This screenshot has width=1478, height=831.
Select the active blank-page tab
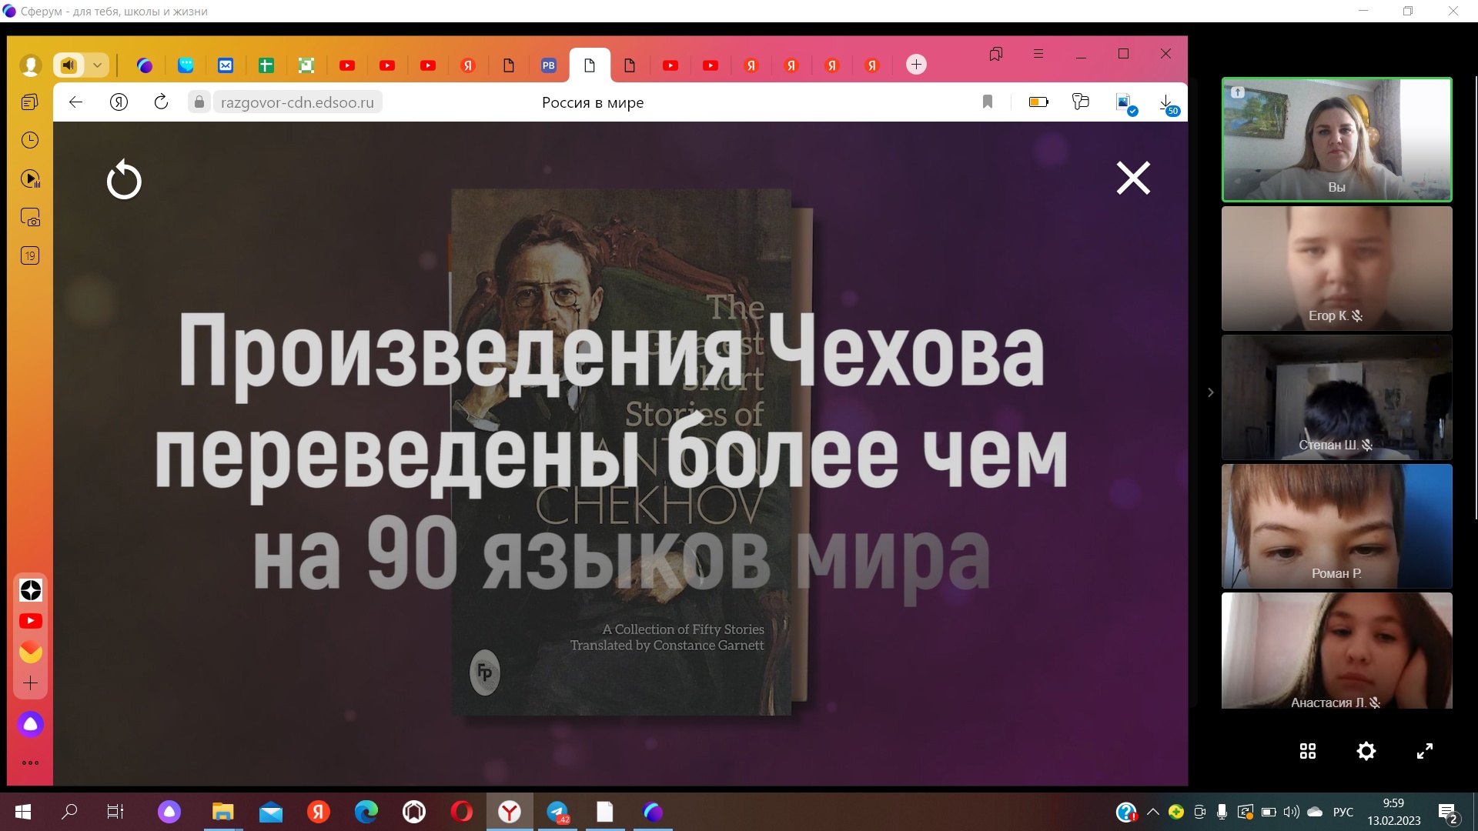pyautogui.click(x=590, y=65)
